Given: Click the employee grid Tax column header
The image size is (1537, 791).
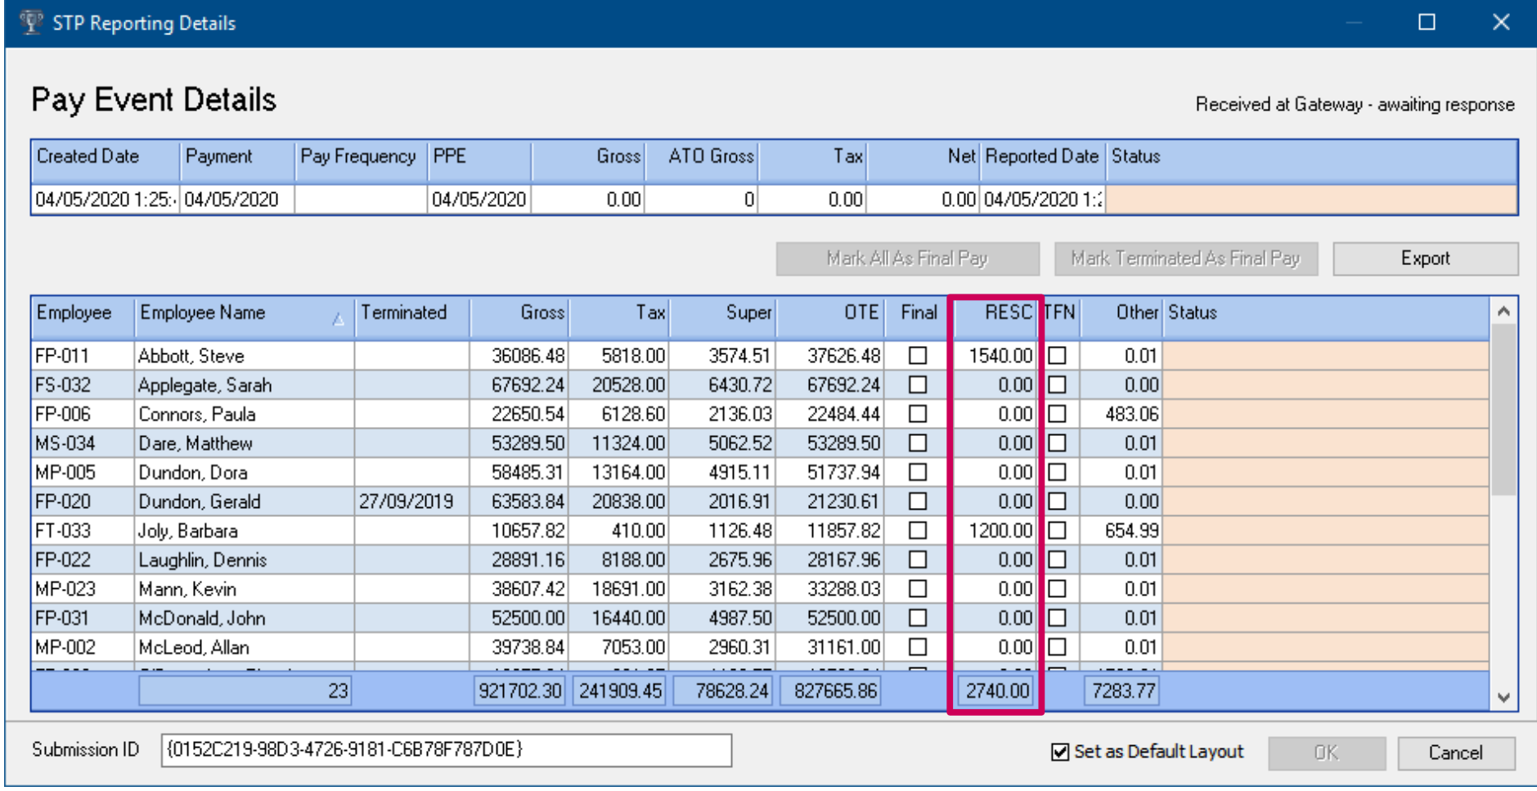Looking at the screenshot, I should click(619, 317).
